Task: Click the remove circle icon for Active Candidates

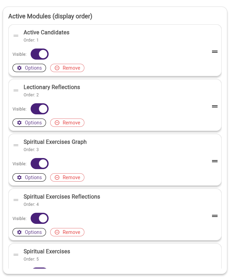Action: 57,68
